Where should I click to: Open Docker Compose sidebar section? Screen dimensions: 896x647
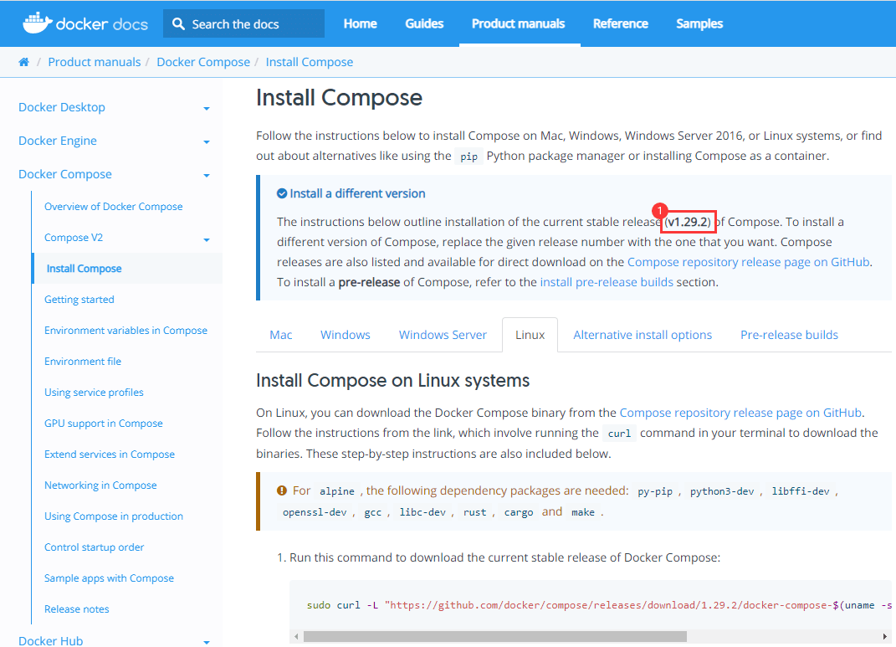(x=65, y=174)
